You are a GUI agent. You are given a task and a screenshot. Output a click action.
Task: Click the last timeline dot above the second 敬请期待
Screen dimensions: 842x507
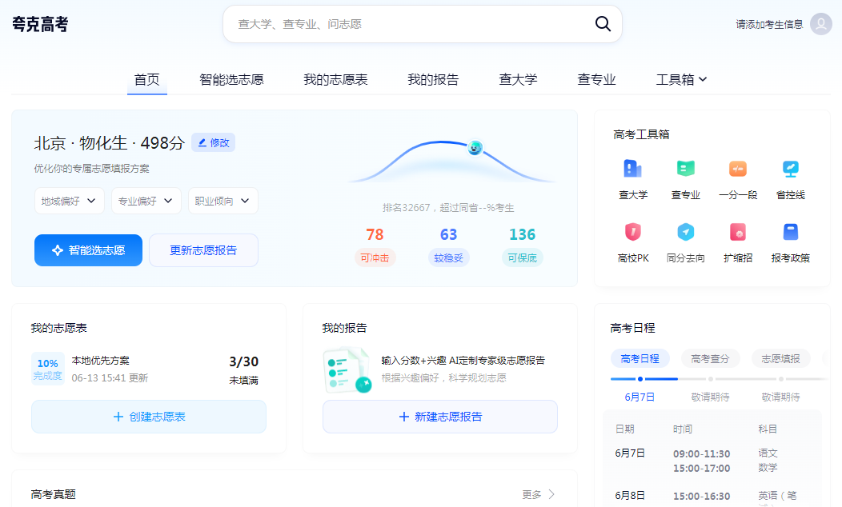[x=781, y=379]
